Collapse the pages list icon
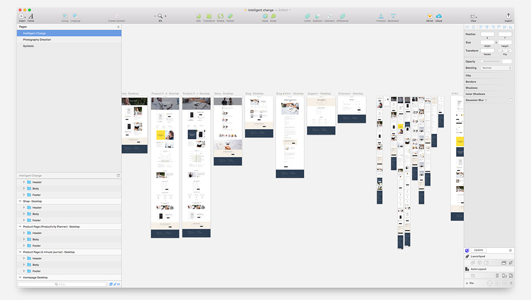Image resolution: width=531 pixels, height=300 pixels. pyautogui.click(x=118, y=176)
